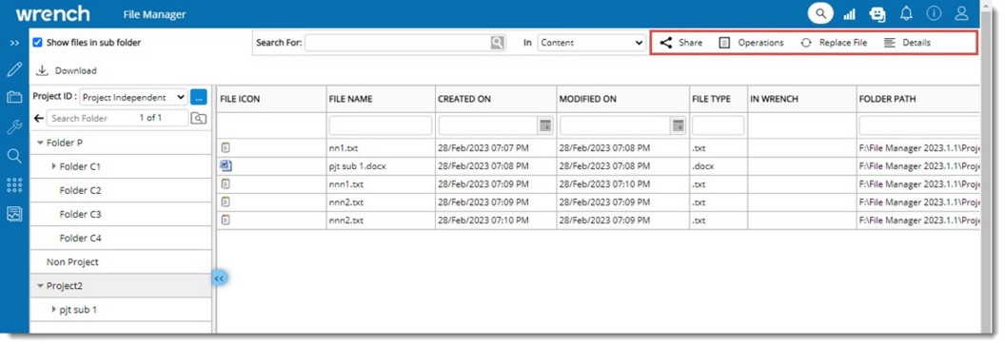Open the Operations menu

751,43
